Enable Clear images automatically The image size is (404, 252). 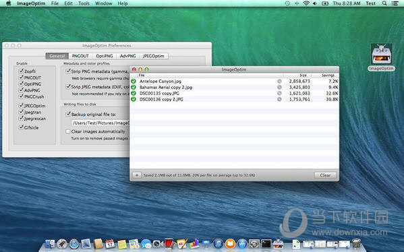pyautogui.click(x=67, y=131)
